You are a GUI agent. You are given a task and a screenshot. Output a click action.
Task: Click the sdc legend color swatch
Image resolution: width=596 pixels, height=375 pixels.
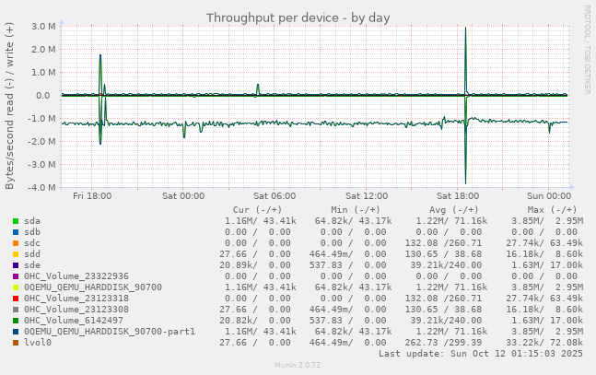point(16,243)
